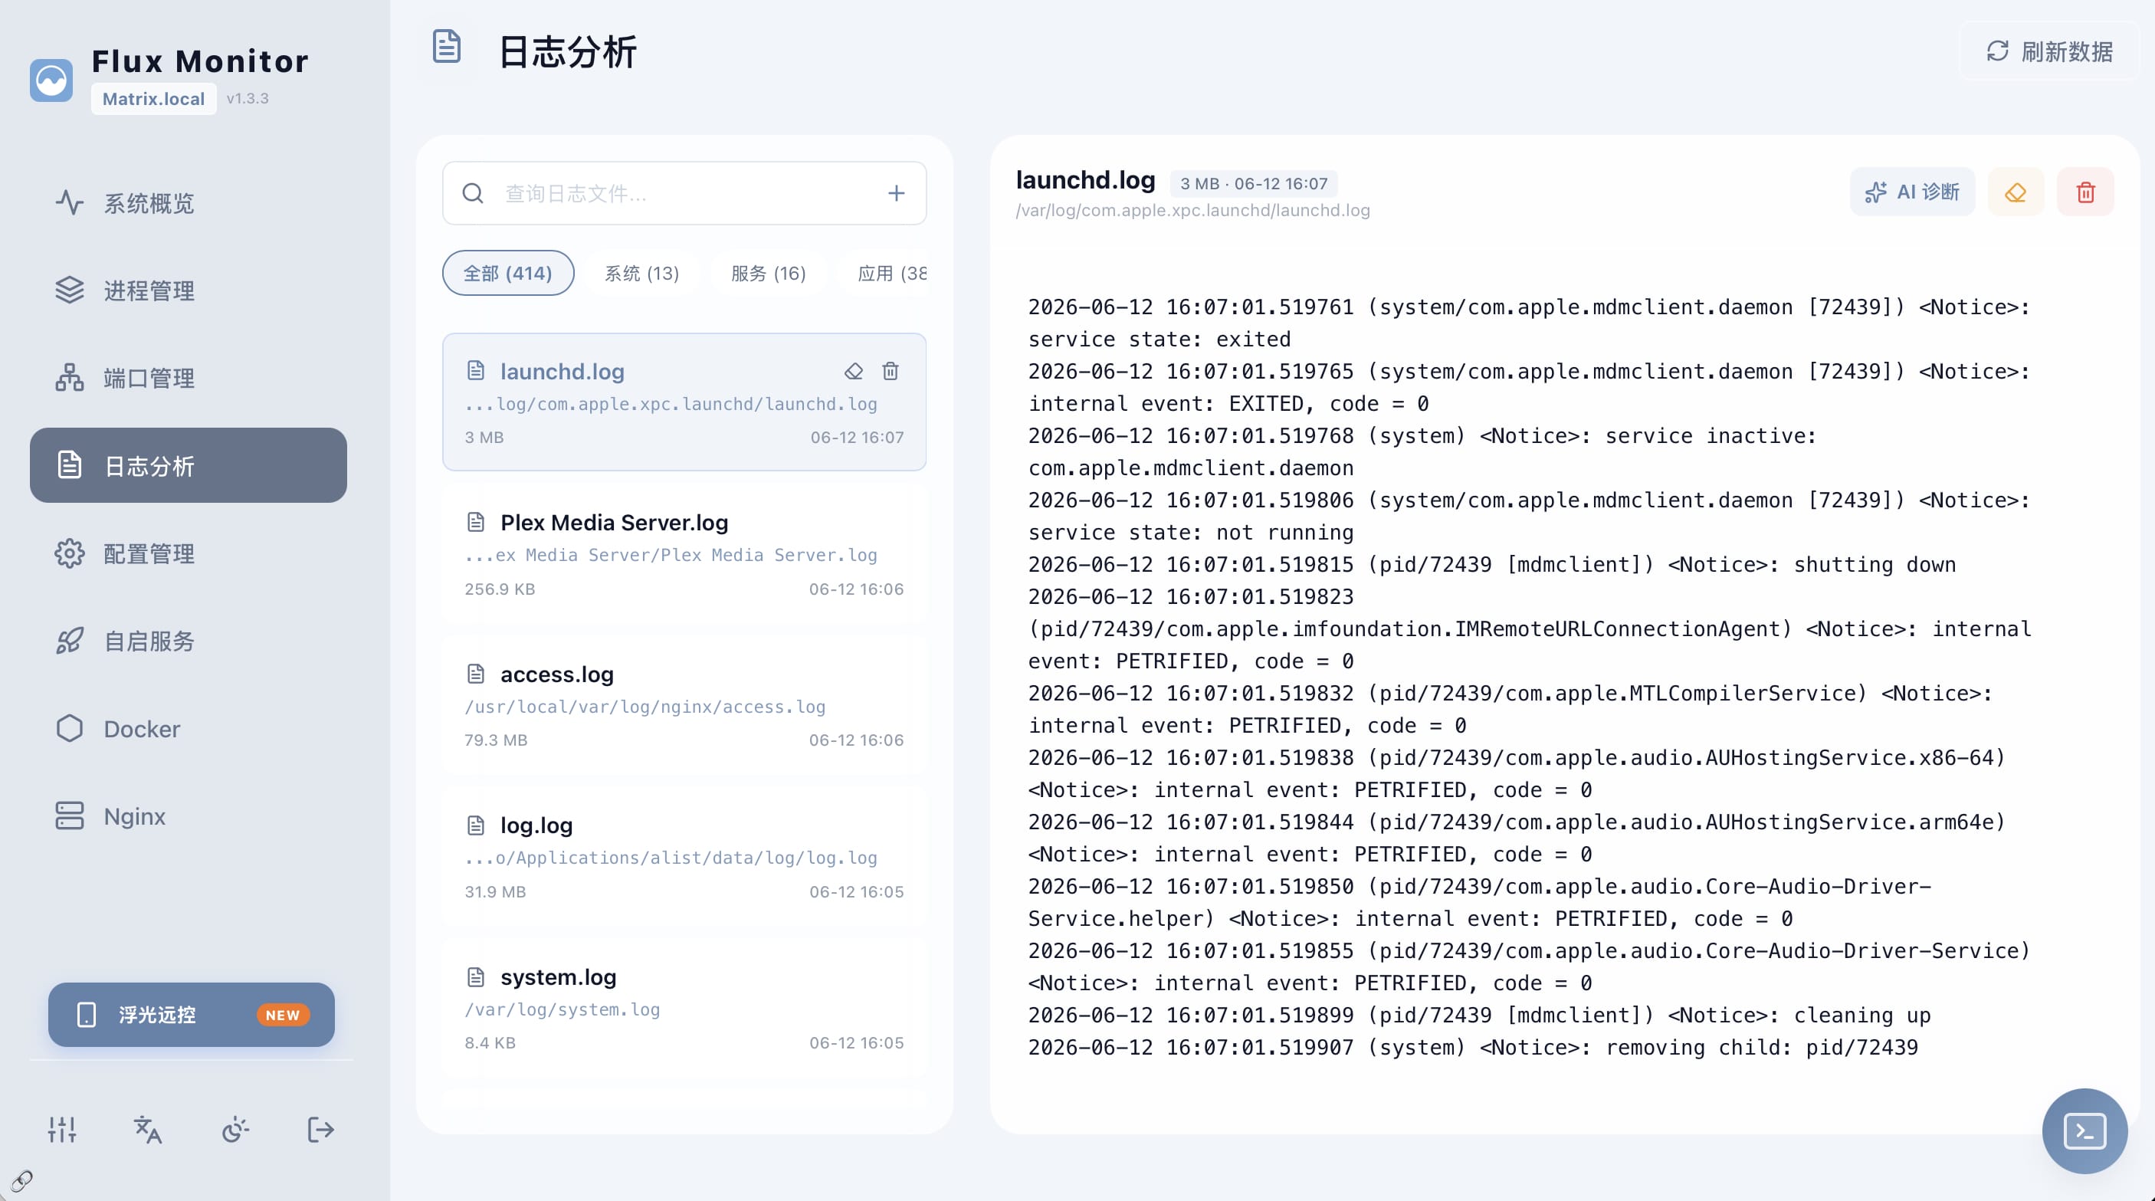Select the 服务 (16) filter tab
Screen dimensions: 2155x1201
tap(768, 273)
